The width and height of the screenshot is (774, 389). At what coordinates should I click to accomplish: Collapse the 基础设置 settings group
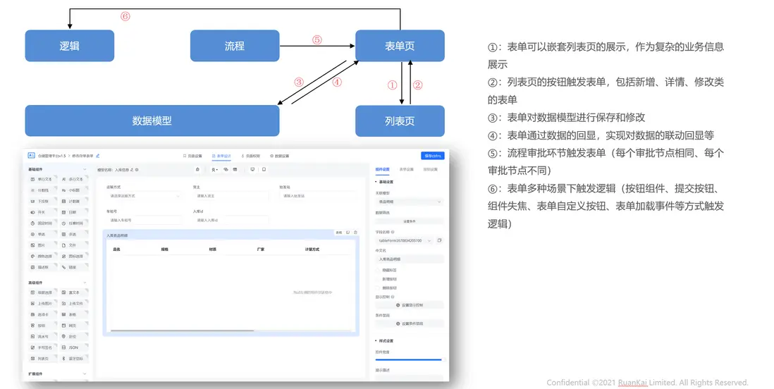coord(384,182)
